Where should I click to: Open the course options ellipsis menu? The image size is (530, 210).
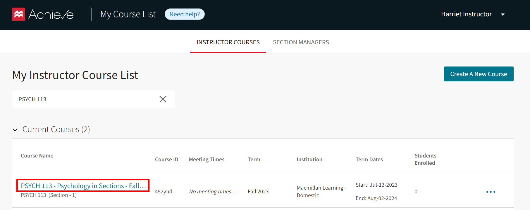point(491,192)
